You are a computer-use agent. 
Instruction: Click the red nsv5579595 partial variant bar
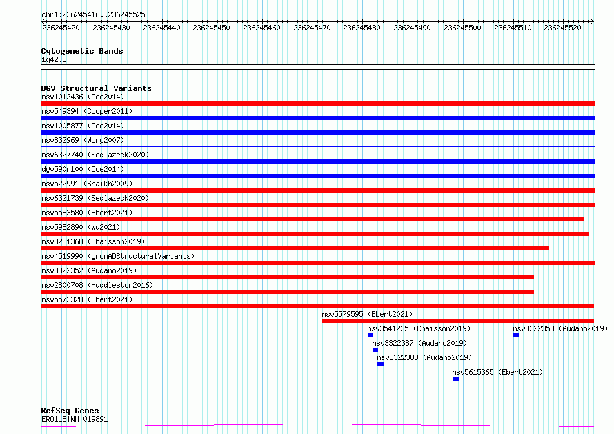458,321
